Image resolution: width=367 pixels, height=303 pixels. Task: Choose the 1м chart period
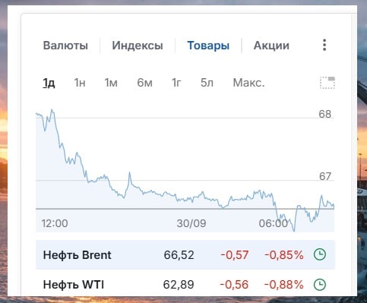[x=111, y=83]
